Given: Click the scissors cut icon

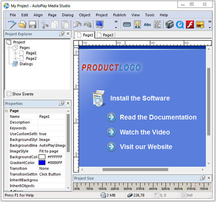Looking at the screenshot, I should coord(44,25).
